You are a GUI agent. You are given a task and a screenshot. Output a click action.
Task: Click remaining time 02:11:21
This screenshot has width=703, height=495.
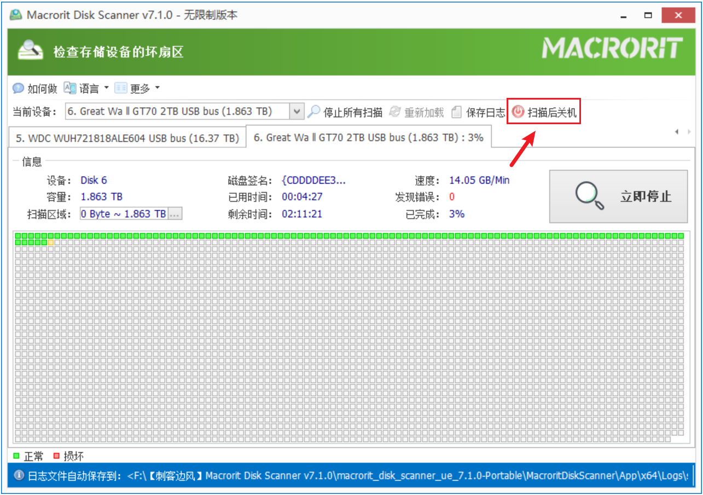pyautogui.click(x=302, y=214)
